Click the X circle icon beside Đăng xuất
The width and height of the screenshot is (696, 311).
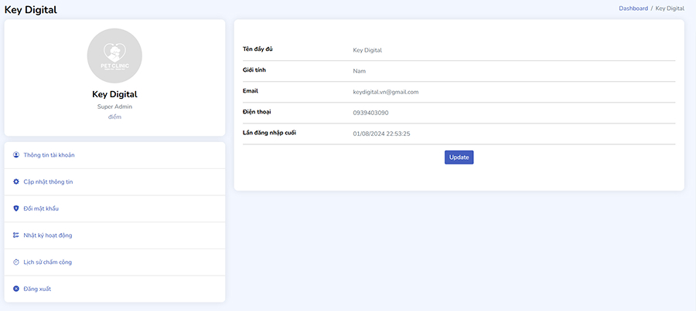click(16, 289)
